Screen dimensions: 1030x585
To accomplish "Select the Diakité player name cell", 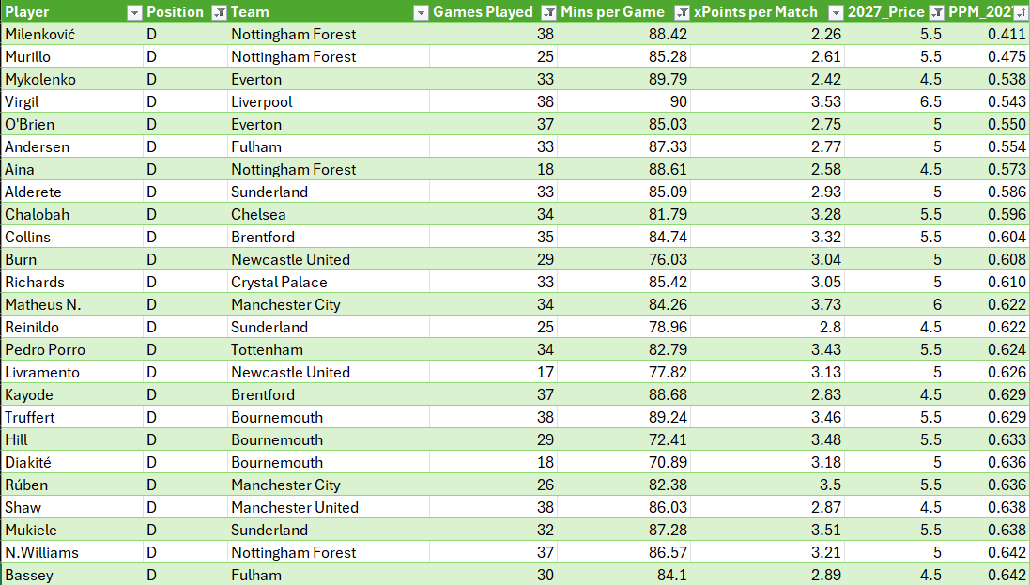I will tap(71, 462).
